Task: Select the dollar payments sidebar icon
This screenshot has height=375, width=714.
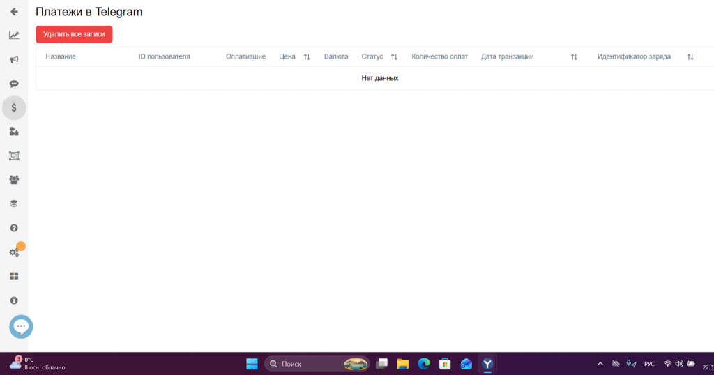Action: click(14, 108)
